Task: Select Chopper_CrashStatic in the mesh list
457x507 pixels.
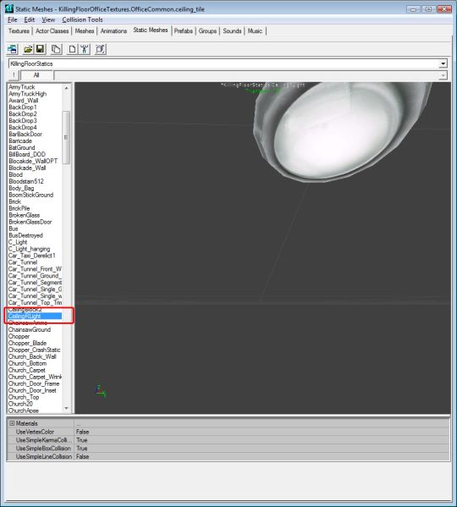Action: point(34,350)
